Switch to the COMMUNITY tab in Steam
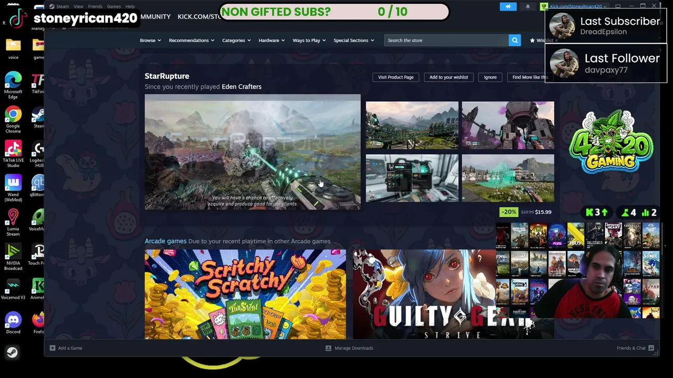673x378 pixels. (x=155, y=17)
